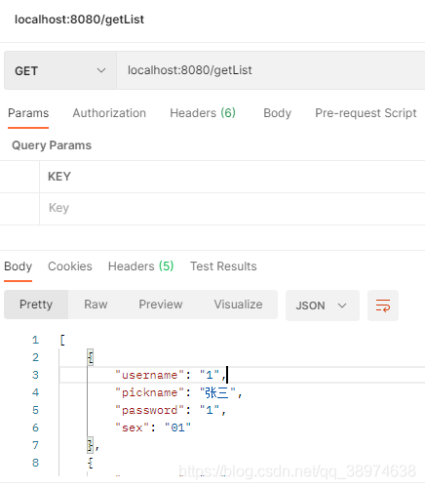The width and height of the screenshot is (425, 489).
Task: Toggle the word wrap icon
Action: pos(383,306)
